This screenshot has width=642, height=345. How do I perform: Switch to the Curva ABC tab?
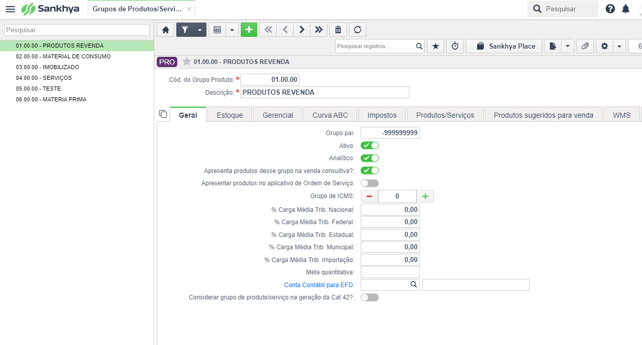pos(330,115)
